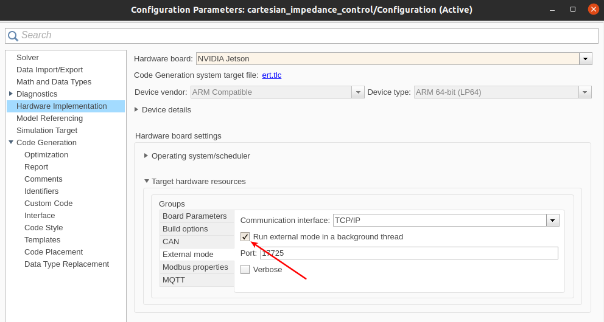Expand Operating system/scheduler settings

[x=146, y=156]
